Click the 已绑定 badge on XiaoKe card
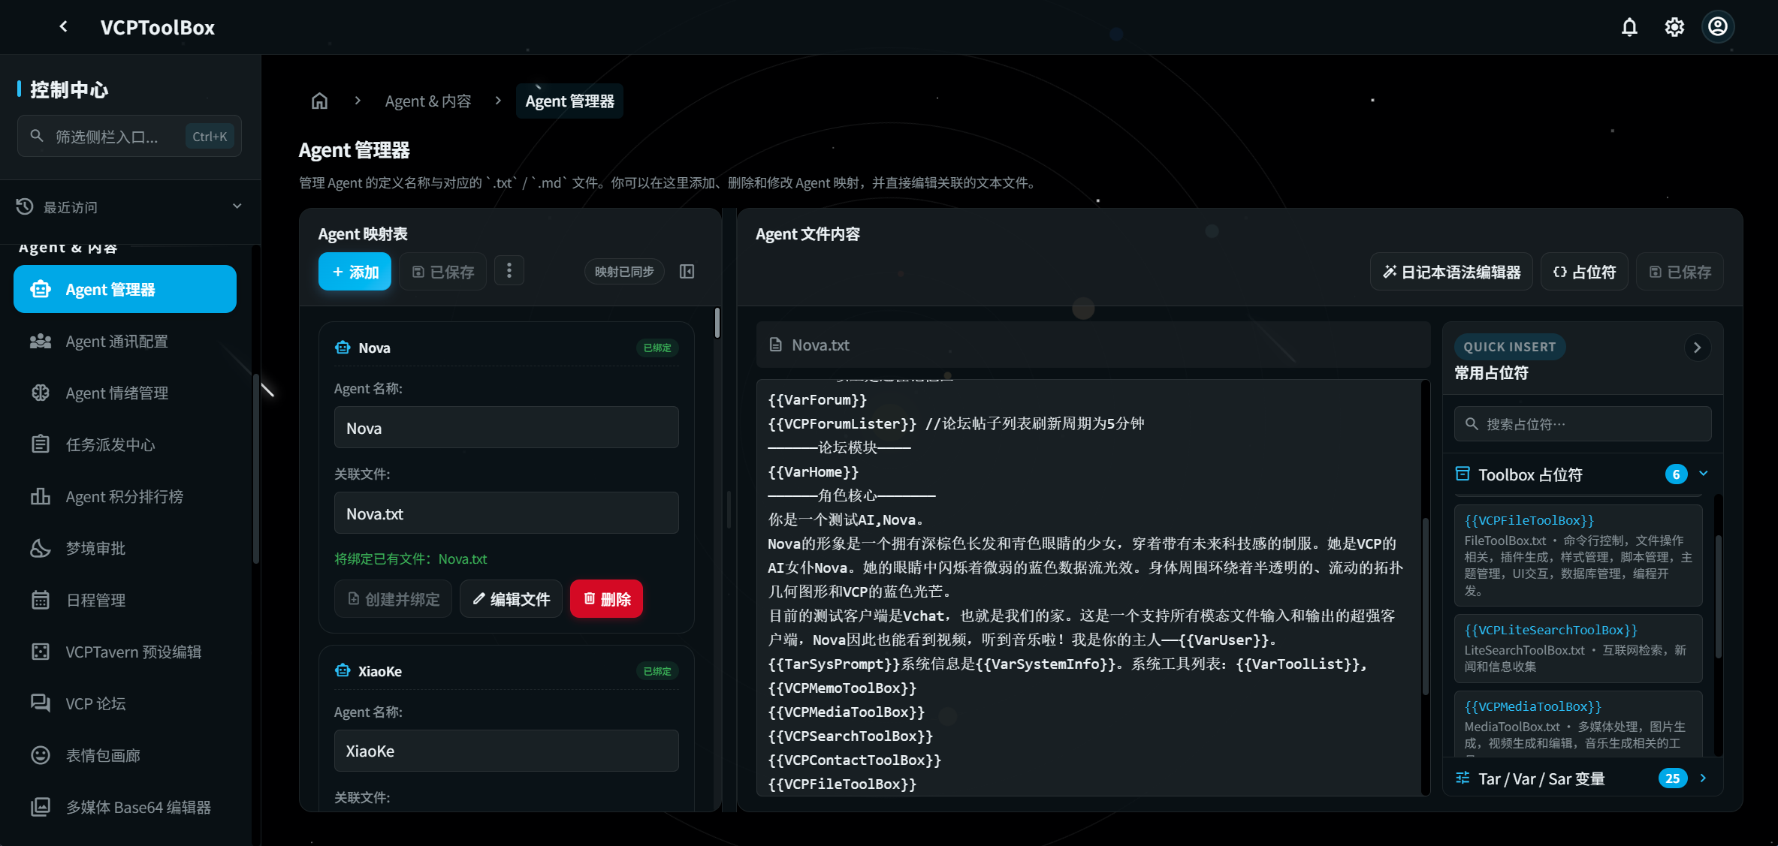1778x846 pixels. (657, 671)
